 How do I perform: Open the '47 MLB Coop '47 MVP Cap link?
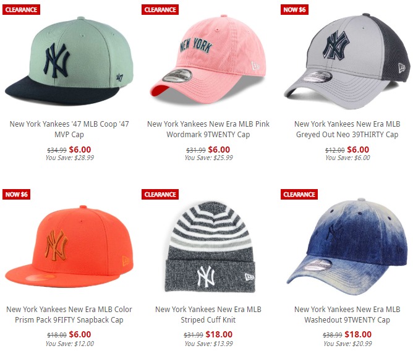tap(69, 129)
